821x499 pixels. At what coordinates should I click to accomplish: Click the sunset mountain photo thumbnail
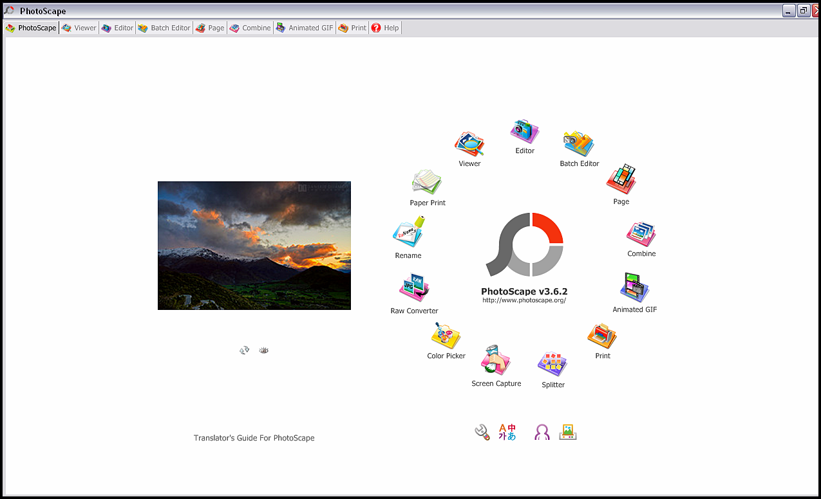point(254,246)
